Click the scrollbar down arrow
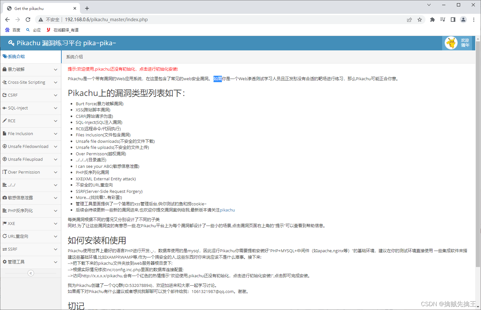Image resolution: width=481 pixels, height=310 pixels. (478, 307)
